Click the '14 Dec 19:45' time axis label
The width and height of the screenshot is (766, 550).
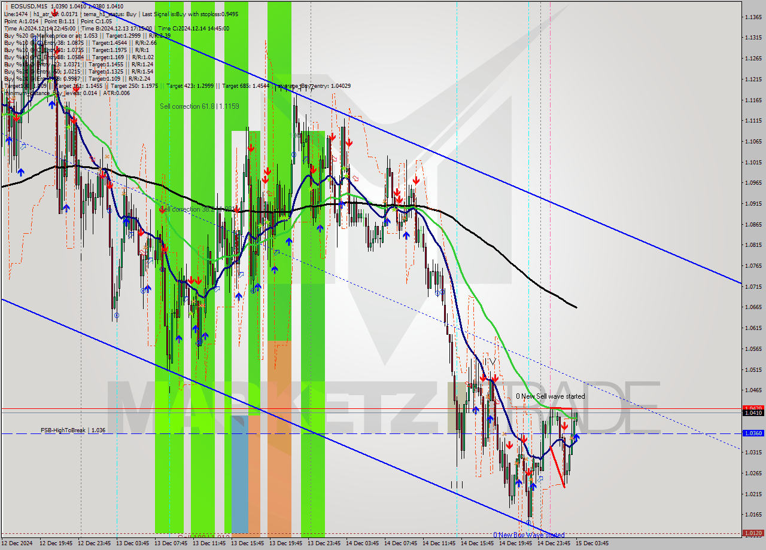[516, 543]
